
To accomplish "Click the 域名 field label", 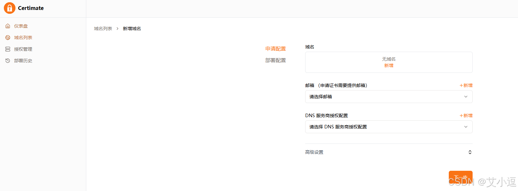I will click(310, 47).
